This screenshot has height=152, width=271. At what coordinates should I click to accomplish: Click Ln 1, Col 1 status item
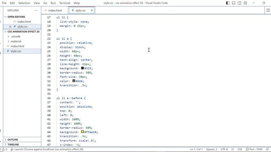tap(196, 149)
